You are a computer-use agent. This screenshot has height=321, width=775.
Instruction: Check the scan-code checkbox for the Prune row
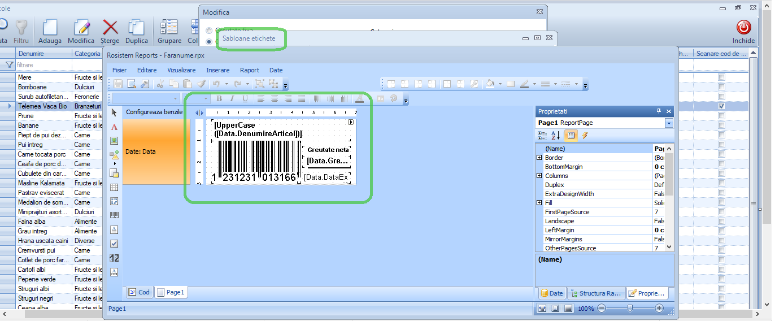click(721, 116)
